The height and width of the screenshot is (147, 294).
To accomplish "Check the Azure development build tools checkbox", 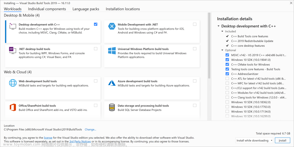I will (x=195, y=81).
